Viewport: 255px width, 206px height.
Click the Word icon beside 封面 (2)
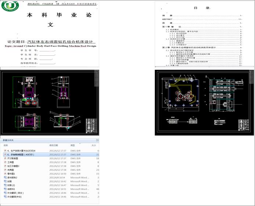tap(5, 185)
